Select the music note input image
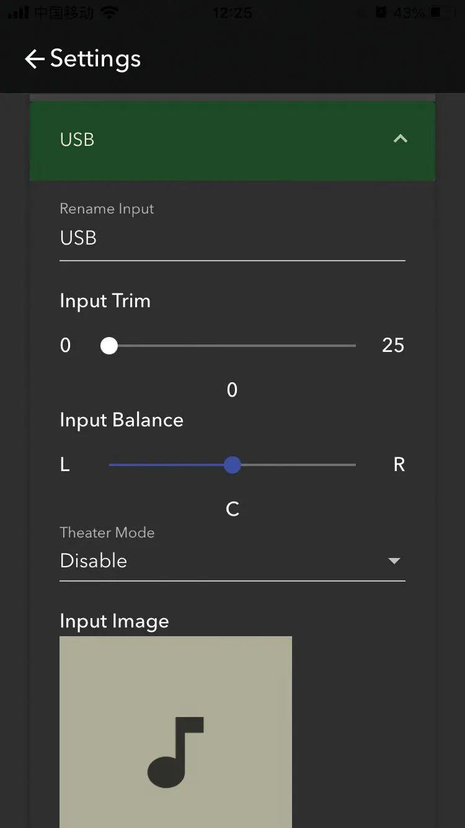 [x=175, y=732]
